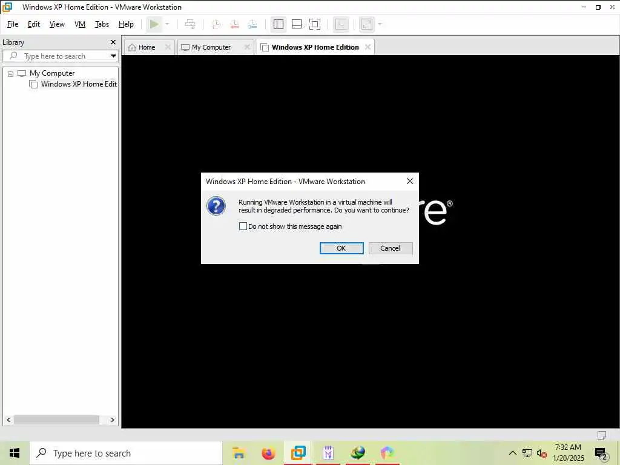Image resolution: width=620 pixels, height=465 pixels.
Task: Collapse the My Computer tree node
Action: (11, 73)
